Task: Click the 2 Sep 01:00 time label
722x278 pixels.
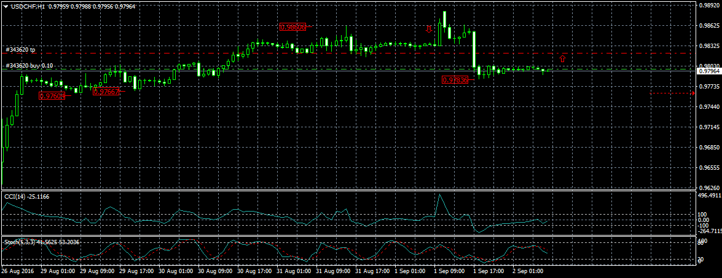Action: [x=527, y=272]
